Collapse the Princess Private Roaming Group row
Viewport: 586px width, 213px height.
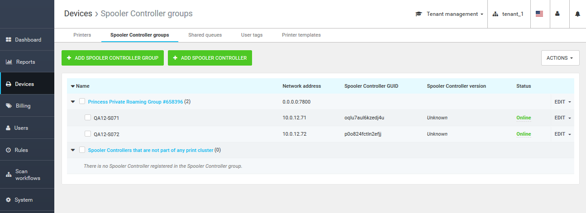point(73,102)
